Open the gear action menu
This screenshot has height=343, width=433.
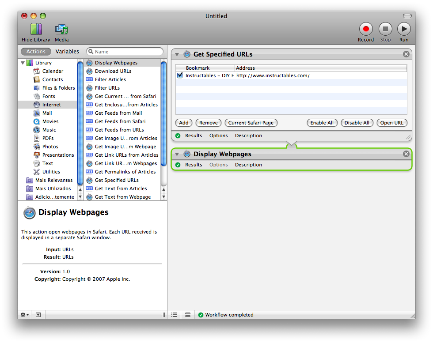[x=25, y=315]
